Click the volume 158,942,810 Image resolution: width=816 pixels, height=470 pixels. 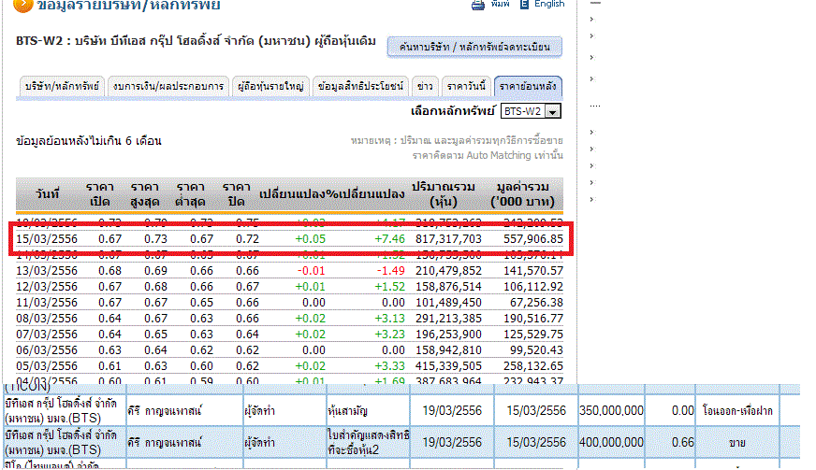pyautogui.click(x=448, y=350)
